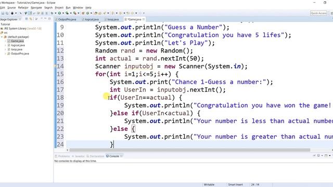This screenshot has width=333, height=187.
Task: Open the Run menu
Action: coord(68,8)
